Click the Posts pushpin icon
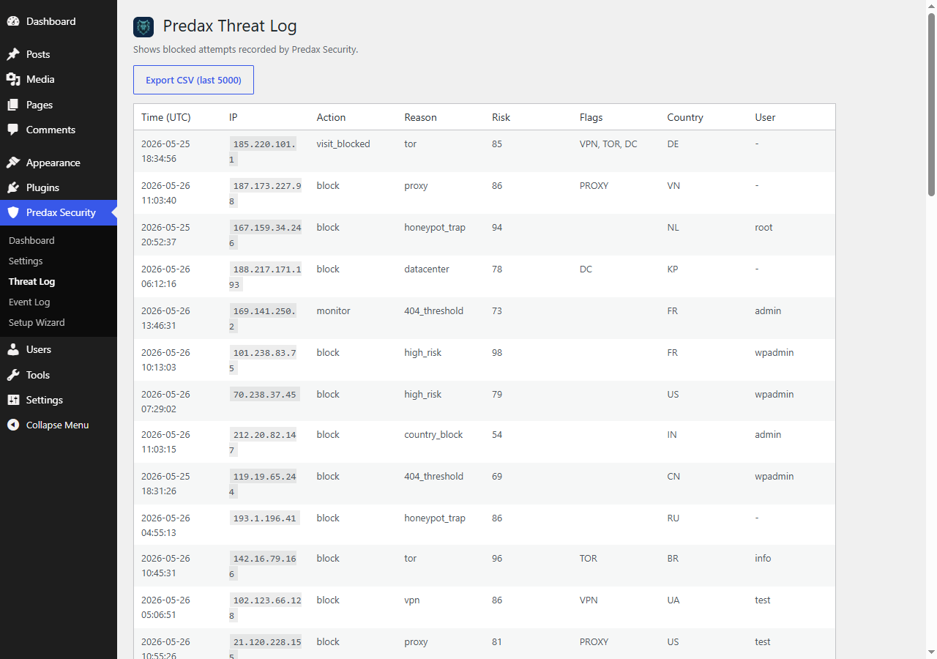The height and width of the screenshot is (659, 937). click(13, 54)
